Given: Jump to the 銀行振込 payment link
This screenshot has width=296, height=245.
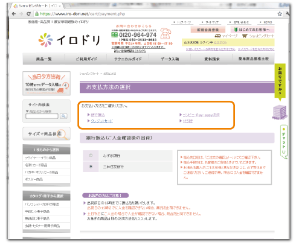Looking at the screenshot, I should click(98, 115).
